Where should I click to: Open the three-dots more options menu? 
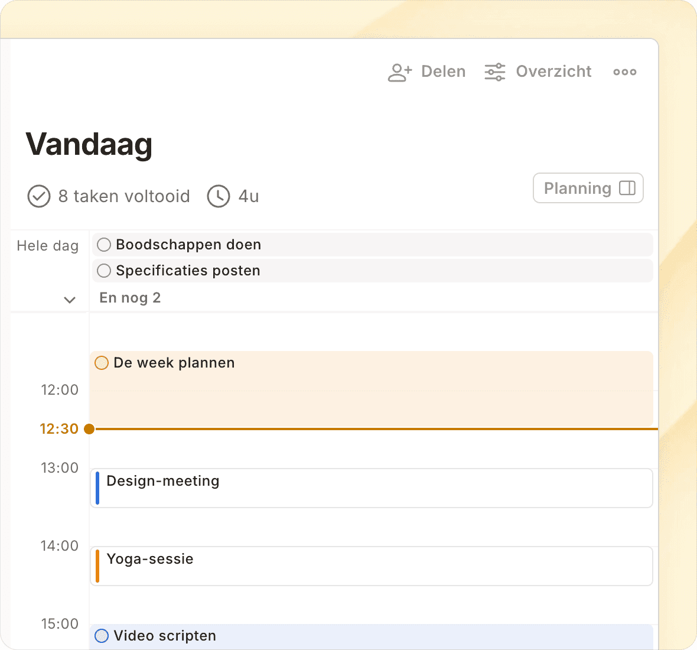click(624, 72)
